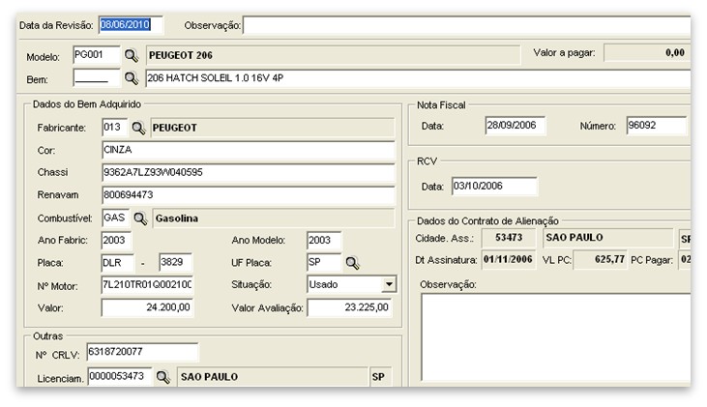Edit Valor Avaliação 23.225,00 field
Viewport: 707px width, 407px height.
(349, 307)
